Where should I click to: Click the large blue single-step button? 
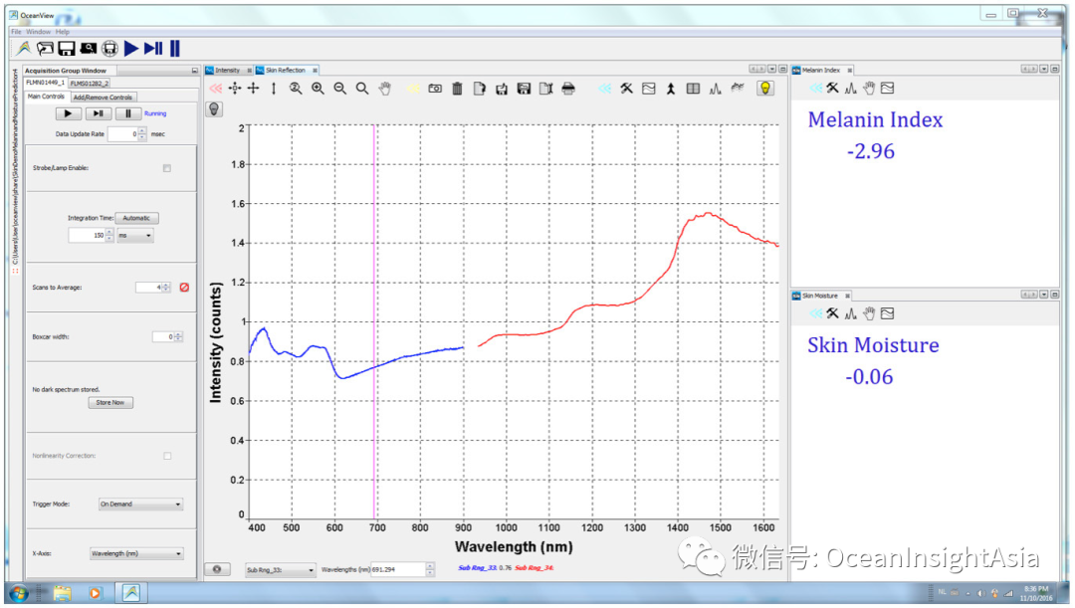[153, 49]
